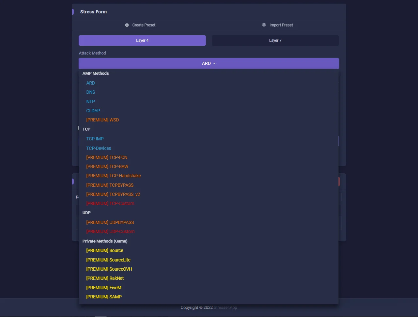Collapse the ARD attack method dropdown button
Viewport: 418px width, 317px height.
(x=209, y=63)
